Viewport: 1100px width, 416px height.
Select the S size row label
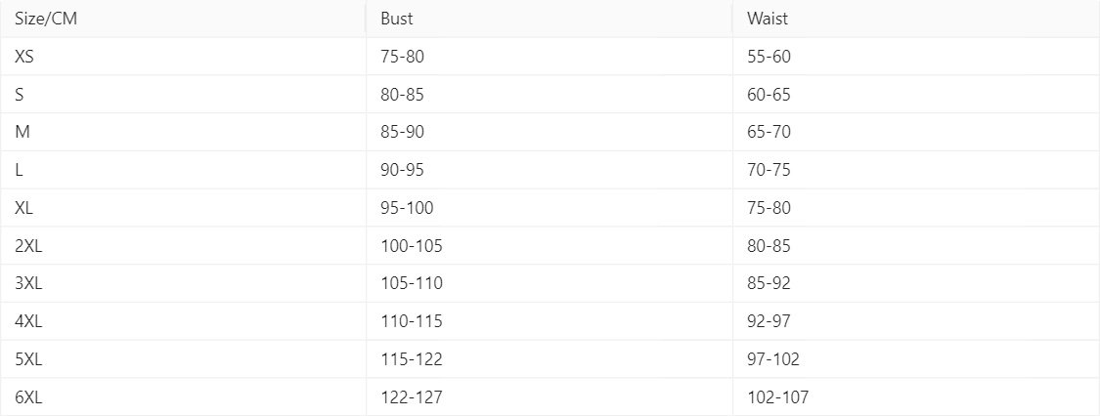point(21,95)
